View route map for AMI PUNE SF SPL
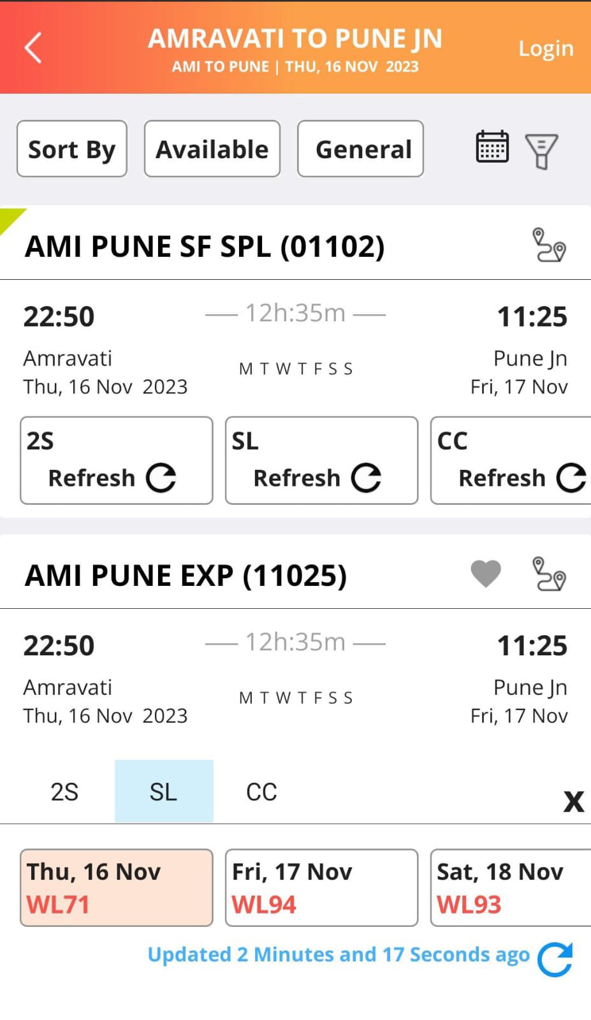 [548, 245]
